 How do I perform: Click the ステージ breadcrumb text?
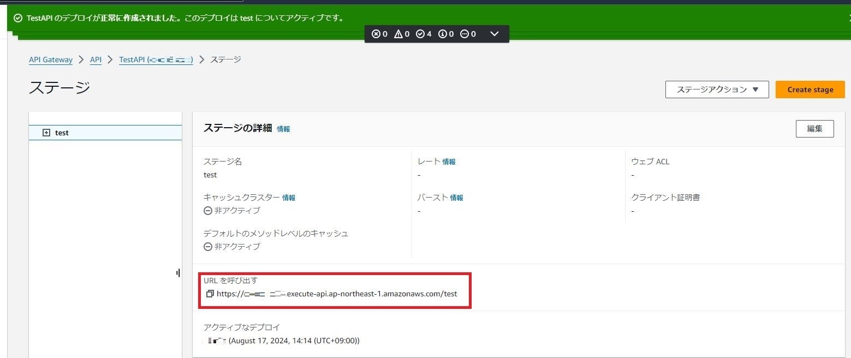coord(225,59)
